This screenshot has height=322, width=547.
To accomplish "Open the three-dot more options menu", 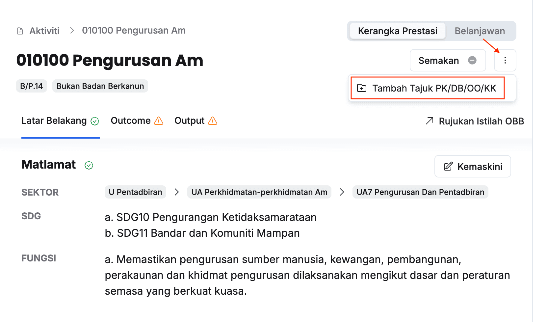I will [x=505, y=60].
